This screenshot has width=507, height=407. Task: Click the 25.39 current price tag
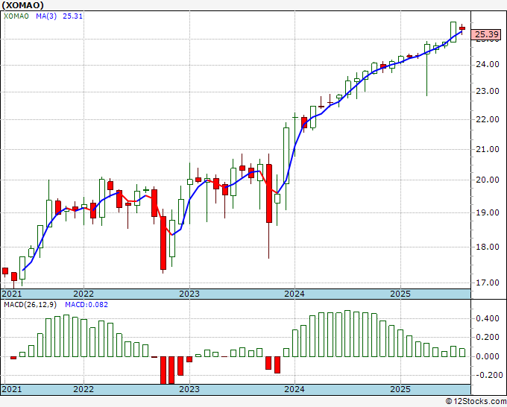tap(485, 34)
